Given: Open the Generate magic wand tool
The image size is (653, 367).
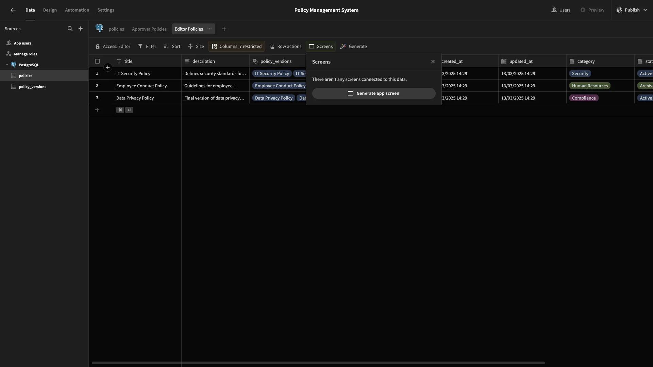Looking at the screenshot, I should [353, 46].
